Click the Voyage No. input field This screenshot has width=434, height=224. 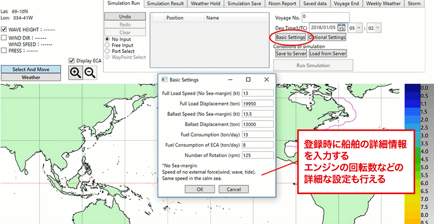click(325, 17)
